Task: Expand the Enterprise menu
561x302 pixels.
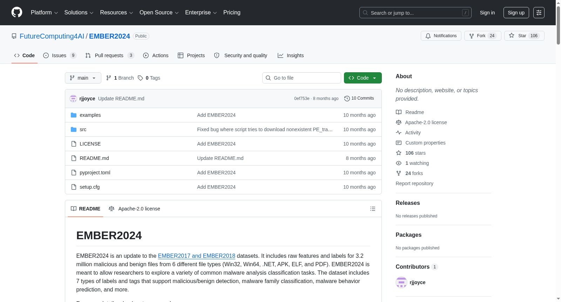Action: point(201,13)
